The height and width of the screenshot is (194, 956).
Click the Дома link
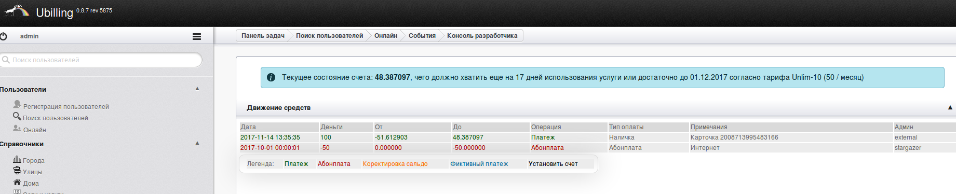click(31, 184)
